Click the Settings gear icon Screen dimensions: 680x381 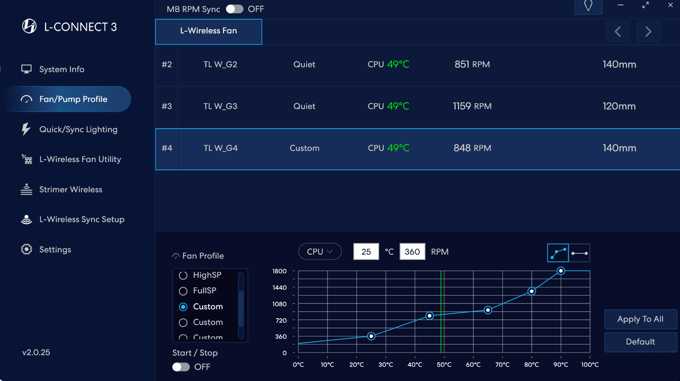pyautogui.click(x=26, y=249)
